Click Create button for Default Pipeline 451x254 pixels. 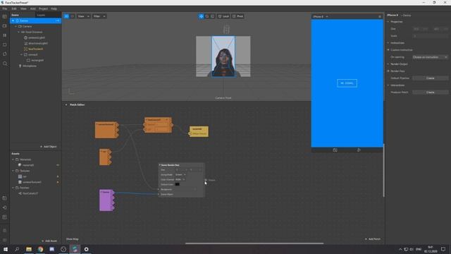[x=430, y=78]
